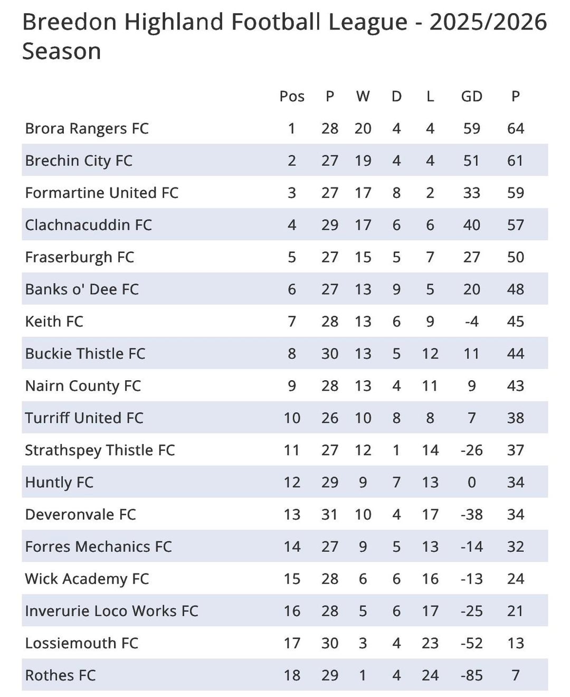Select Strathspey Thistle FC team name

pos(100,451)
